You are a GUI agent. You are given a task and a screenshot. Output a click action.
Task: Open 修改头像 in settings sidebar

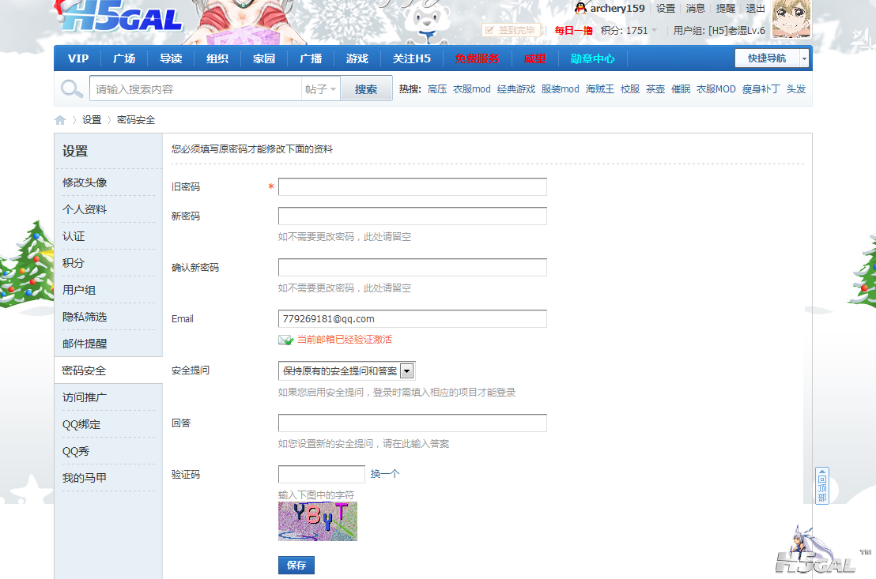85,182
